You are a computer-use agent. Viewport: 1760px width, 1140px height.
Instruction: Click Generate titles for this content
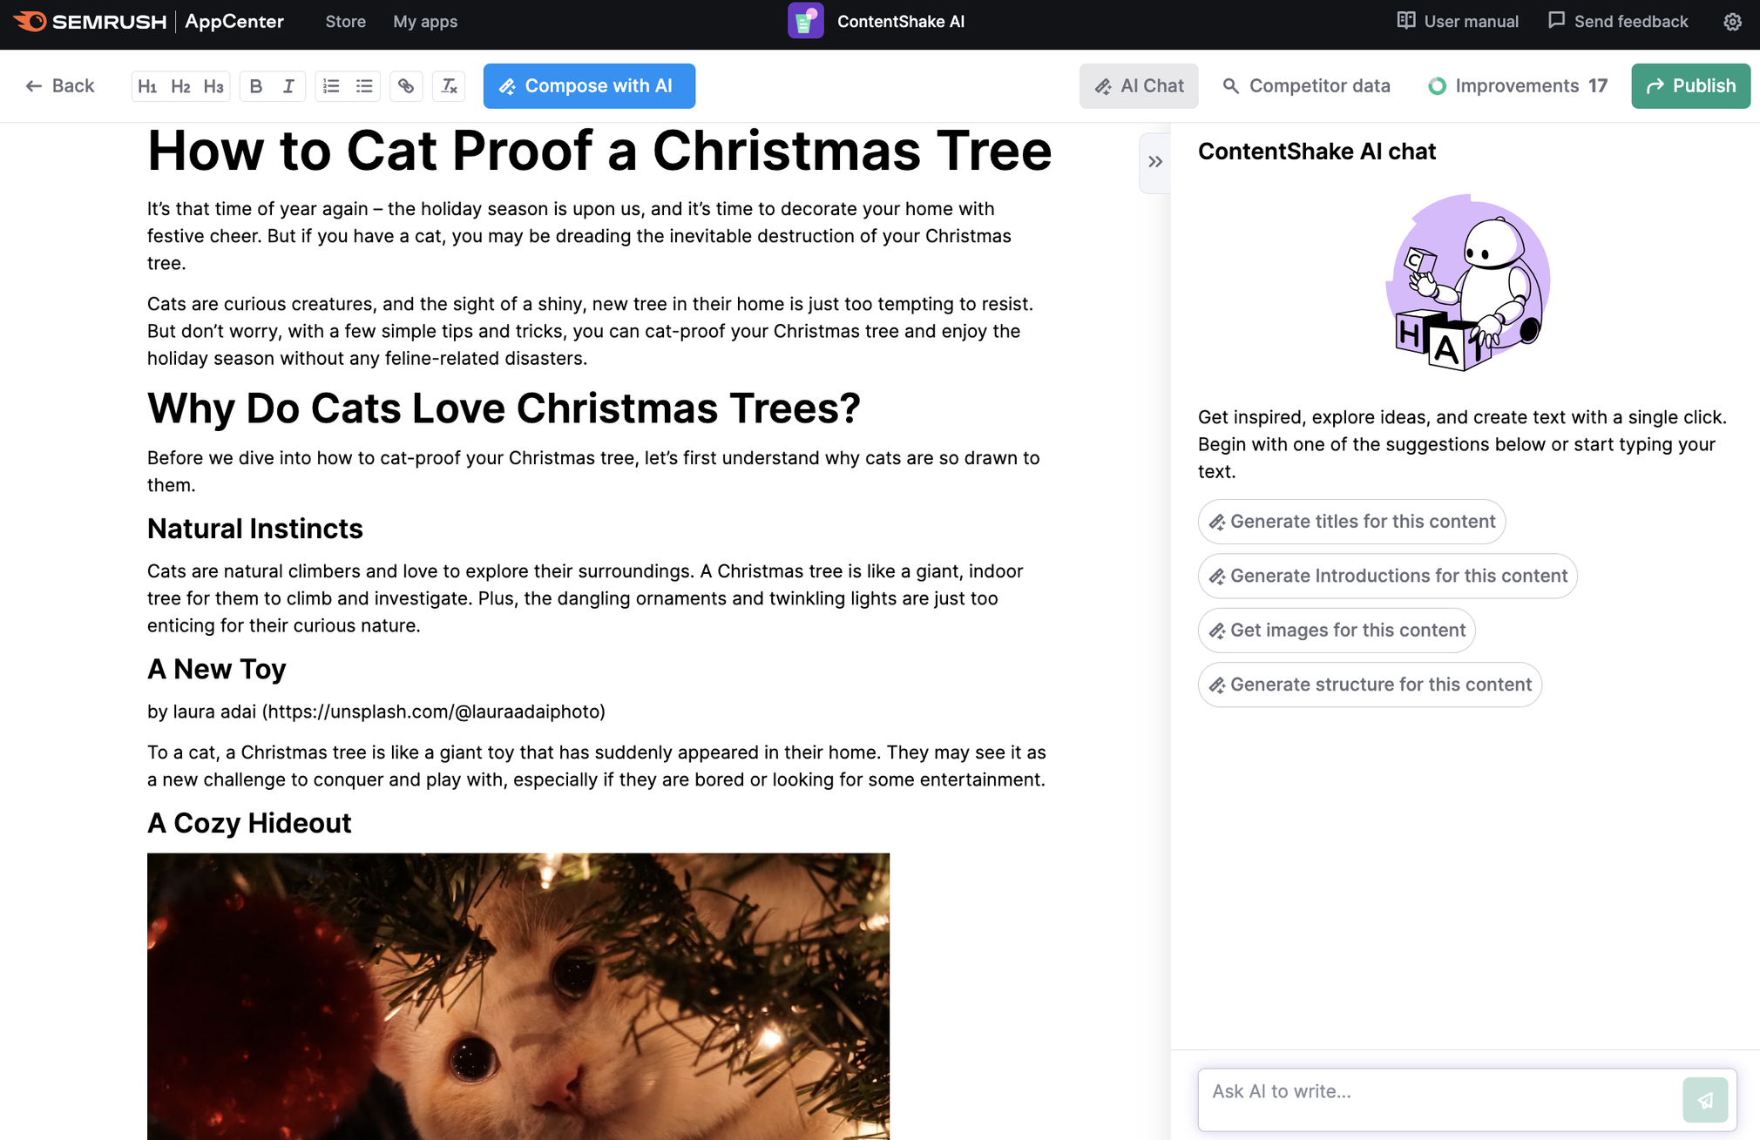pos(1350,521)
